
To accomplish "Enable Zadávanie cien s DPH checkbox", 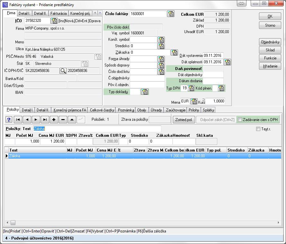I will coord(240,120).
